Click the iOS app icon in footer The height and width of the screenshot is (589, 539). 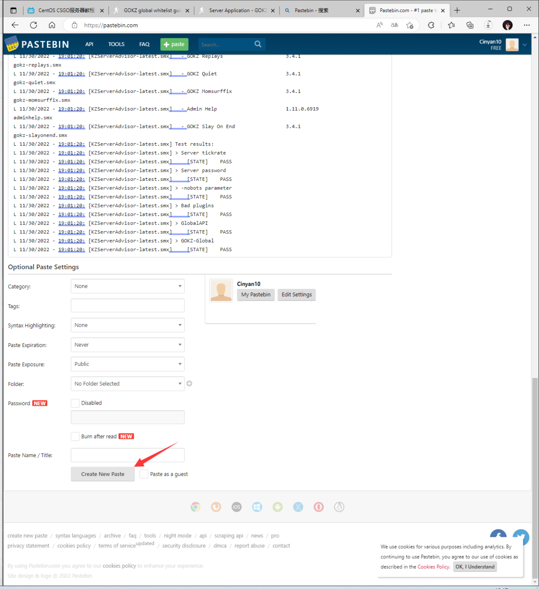click(237, 507)
